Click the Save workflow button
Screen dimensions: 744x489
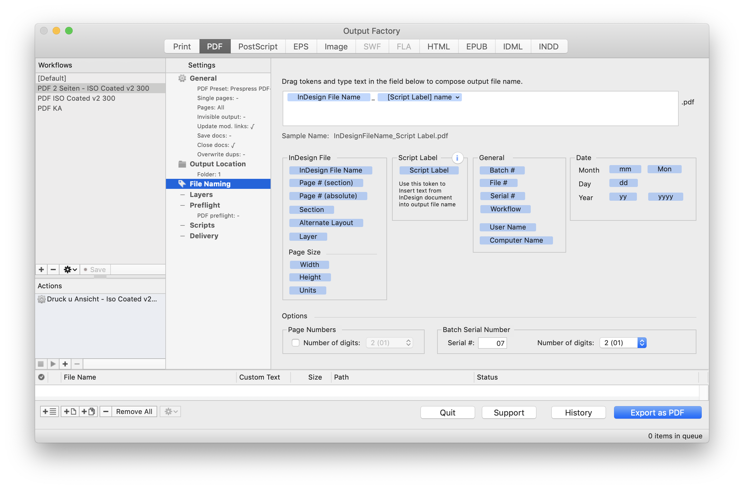[95, 270]
